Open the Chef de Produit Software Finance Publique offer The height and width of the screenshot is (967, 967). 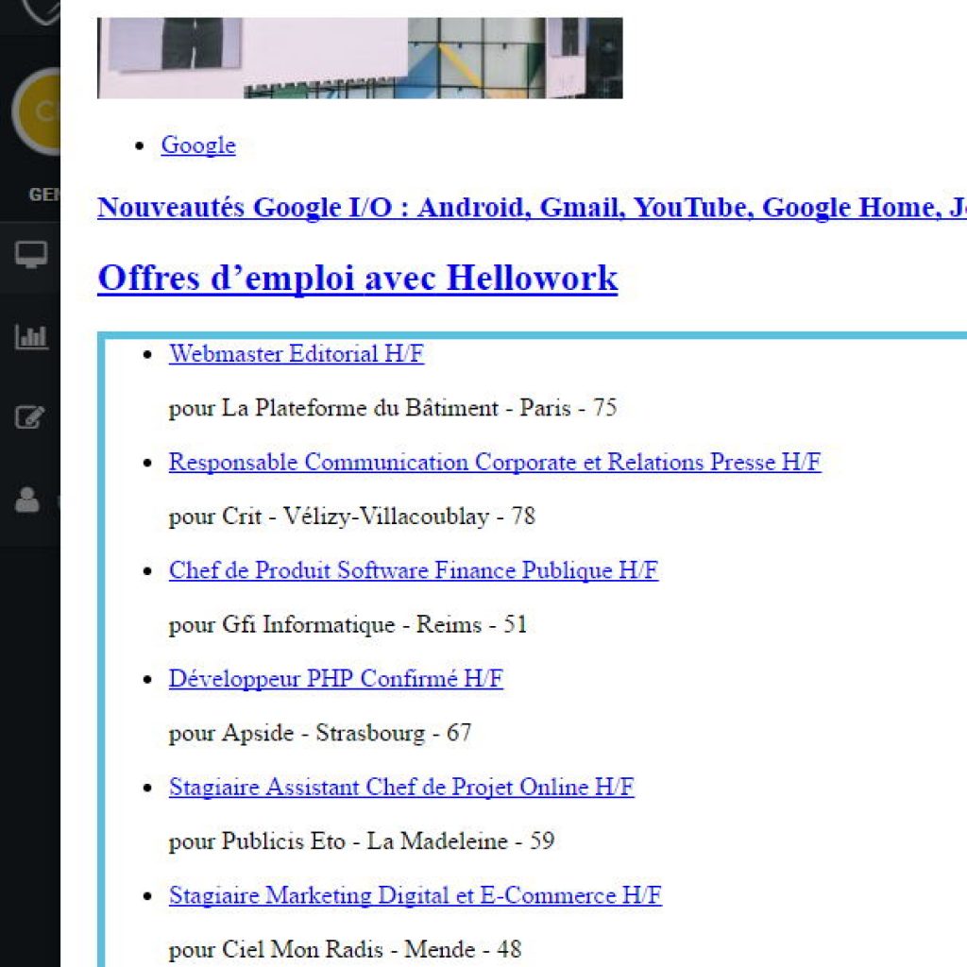point(414,570)
